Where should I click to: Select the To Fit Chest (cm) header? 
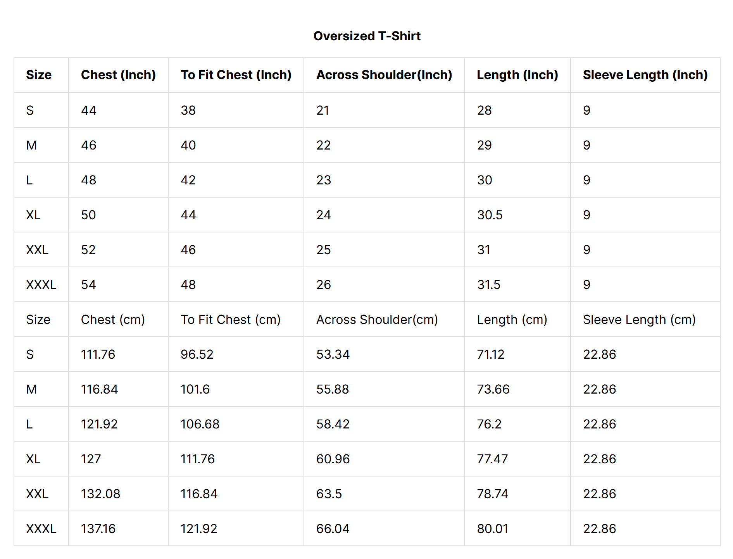coord(230,320)
